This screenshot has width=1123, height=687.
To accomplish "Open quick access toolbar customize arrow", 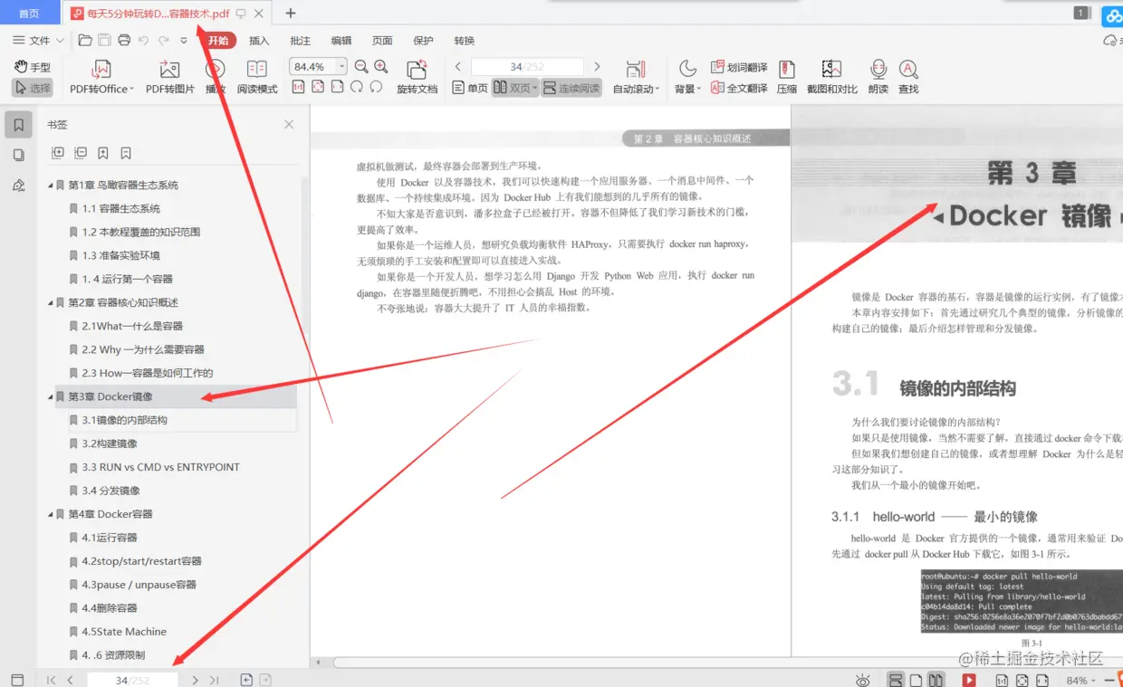I will point(184,40).
